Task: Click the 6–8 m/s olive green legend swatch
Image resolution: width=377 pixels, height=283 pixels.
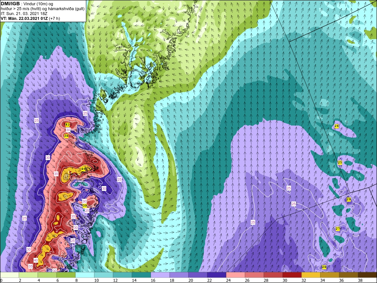Action: [66, 275]
